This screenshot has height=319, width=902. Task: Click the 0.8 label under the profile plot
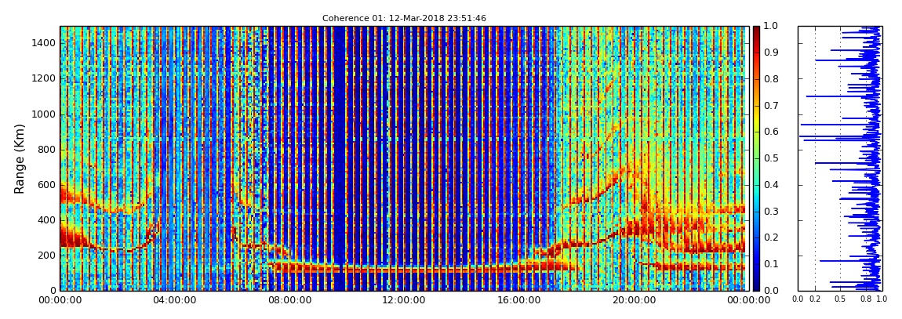point(866,299)
